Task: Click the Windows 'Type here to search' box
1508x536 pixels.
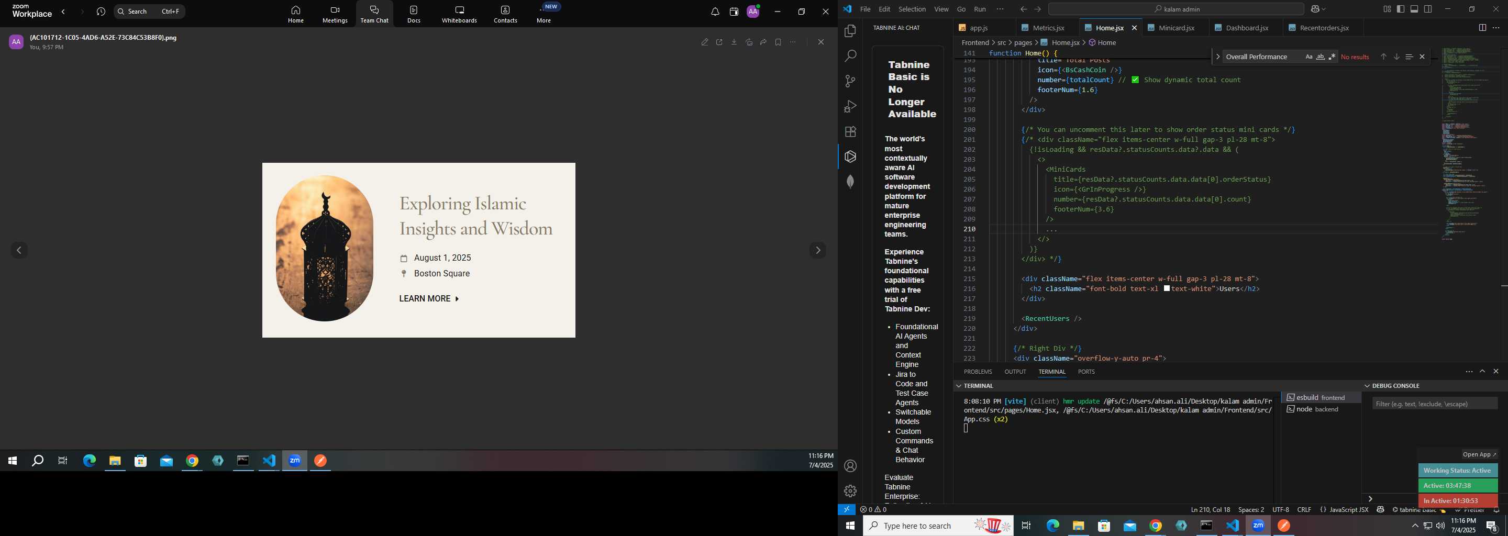Action: click(x=938, y=526)
